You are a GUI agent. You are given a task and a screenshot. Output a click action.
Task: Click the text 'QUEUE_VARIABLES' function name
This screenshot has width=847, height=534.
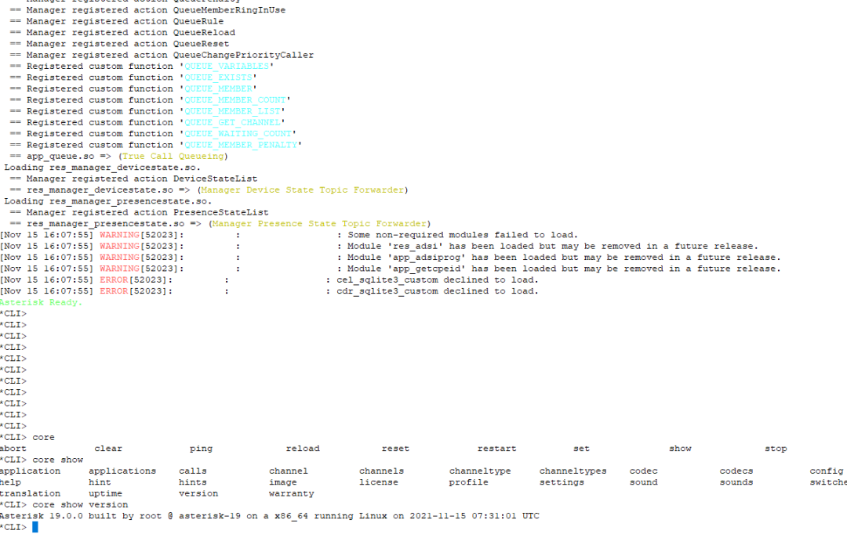[x=227, y=67]
